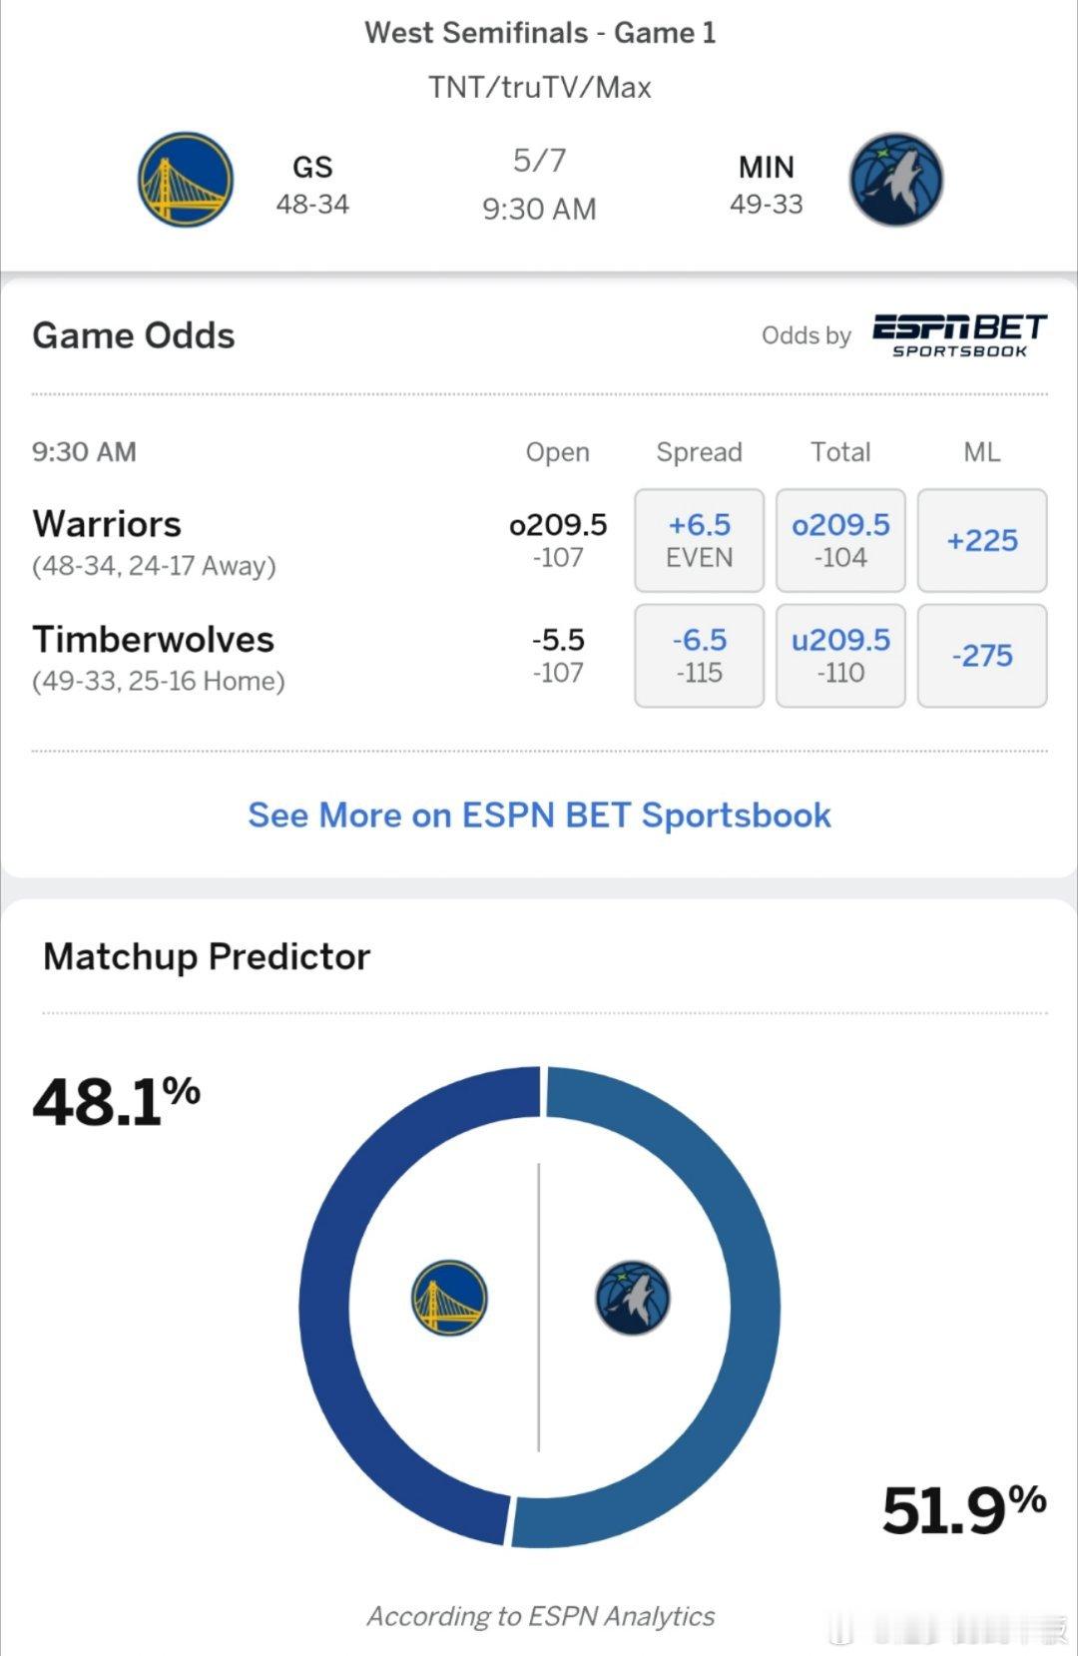Open the Warriors team name in odds table
The width and height of the screenshot is (1078, 1656).
107,524
